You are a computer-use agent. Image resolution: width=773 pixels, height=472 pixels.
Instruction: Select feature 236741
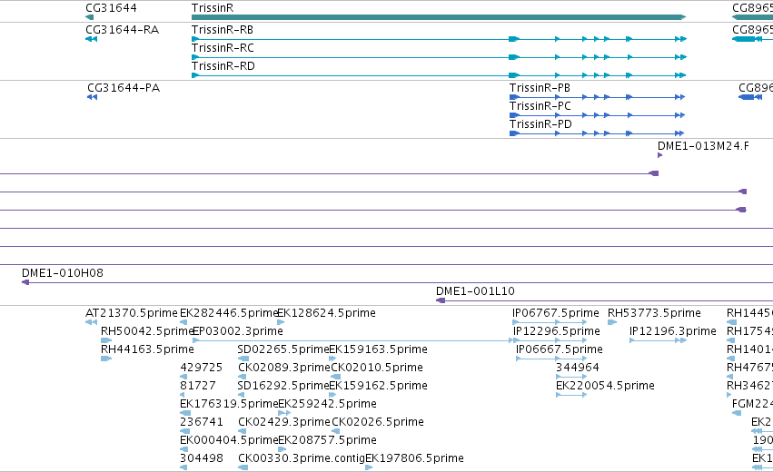tap(201, 422)
